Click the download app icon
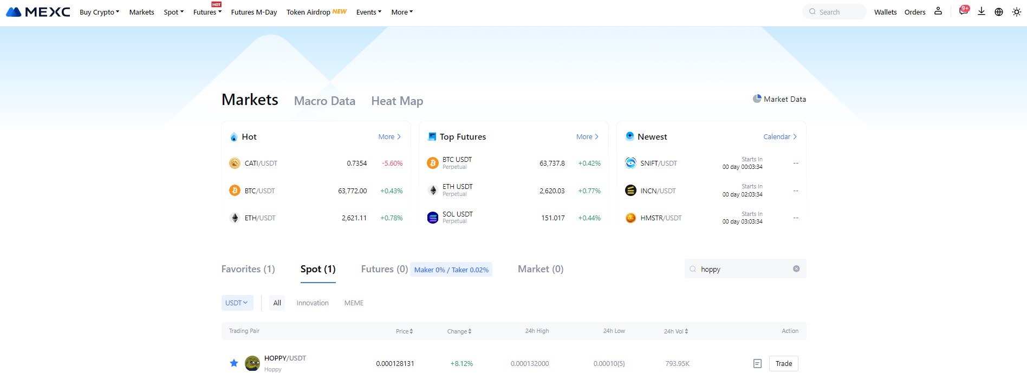 click(981, 11)
